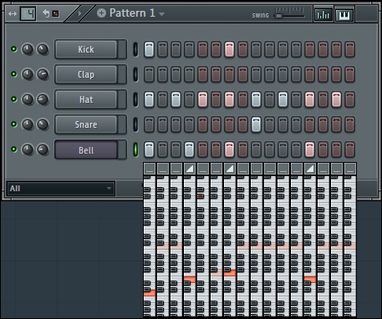Toggle slide triangle above keyboard column 4

tap(190, 169)
